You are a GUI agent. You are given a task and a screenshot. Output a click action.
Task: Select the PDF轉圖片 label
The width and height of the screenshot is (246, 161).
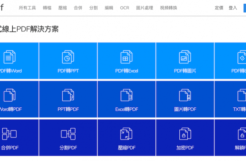pyautogui.click(x=185, y=71)
